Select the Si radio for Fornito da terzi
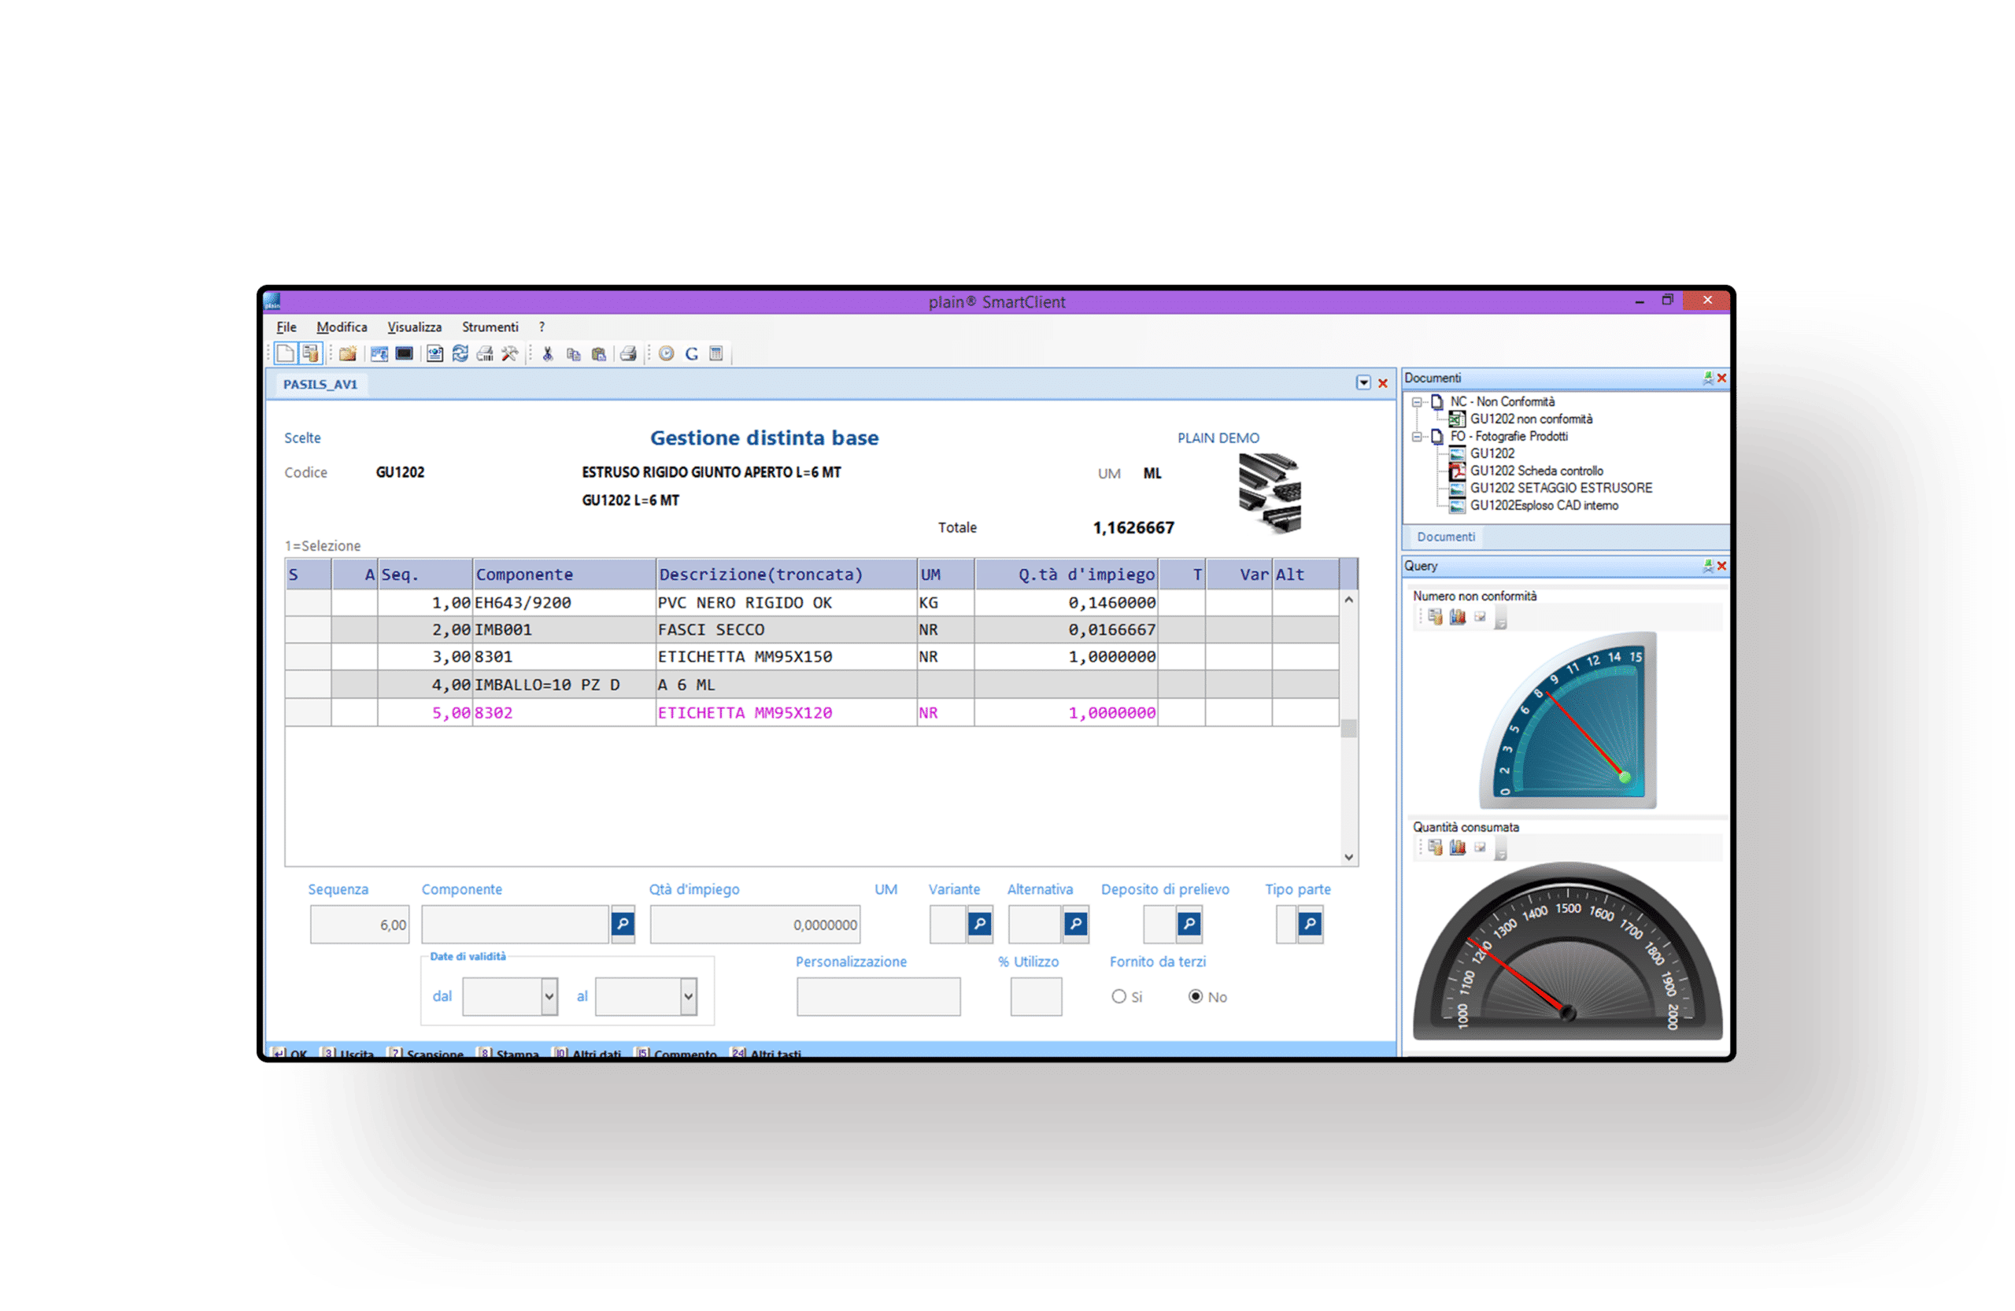The width and height of the screenshot is (2015, 1311). (x=1118, y=996)
